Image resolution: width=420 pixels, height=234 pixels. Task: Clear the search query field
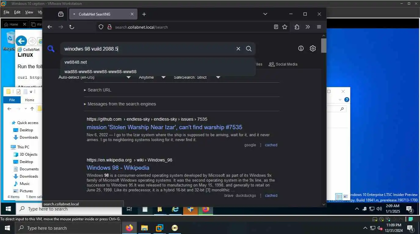238,49
